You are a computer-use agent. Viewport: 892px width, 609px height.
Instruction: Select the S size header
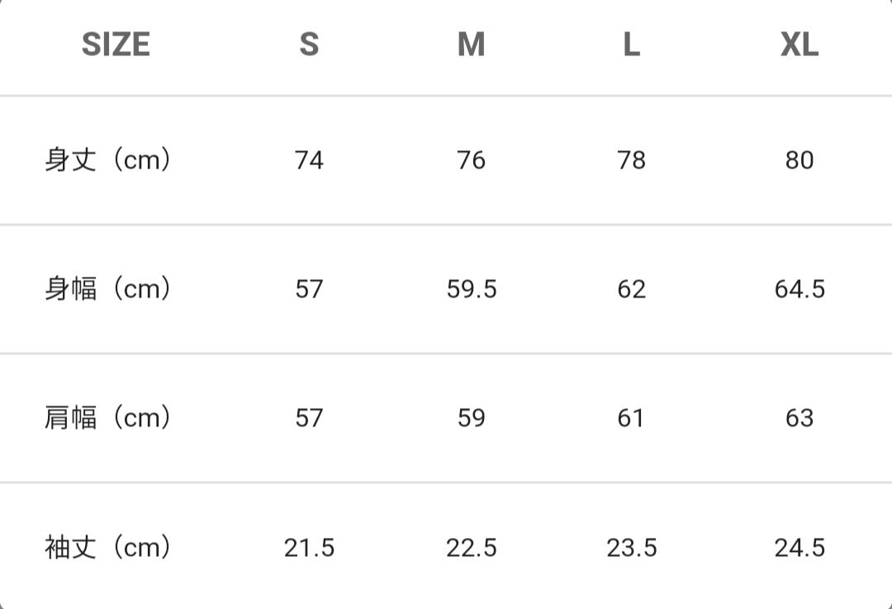309,45
